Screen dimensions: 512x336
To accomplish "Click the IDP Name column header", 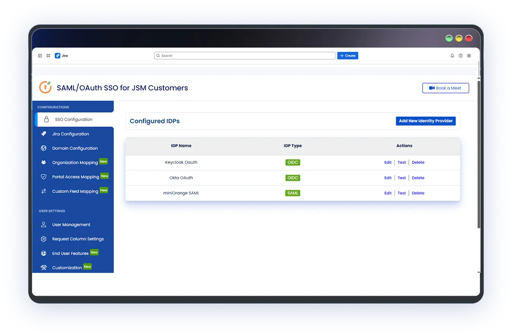I will pos(181,146).
